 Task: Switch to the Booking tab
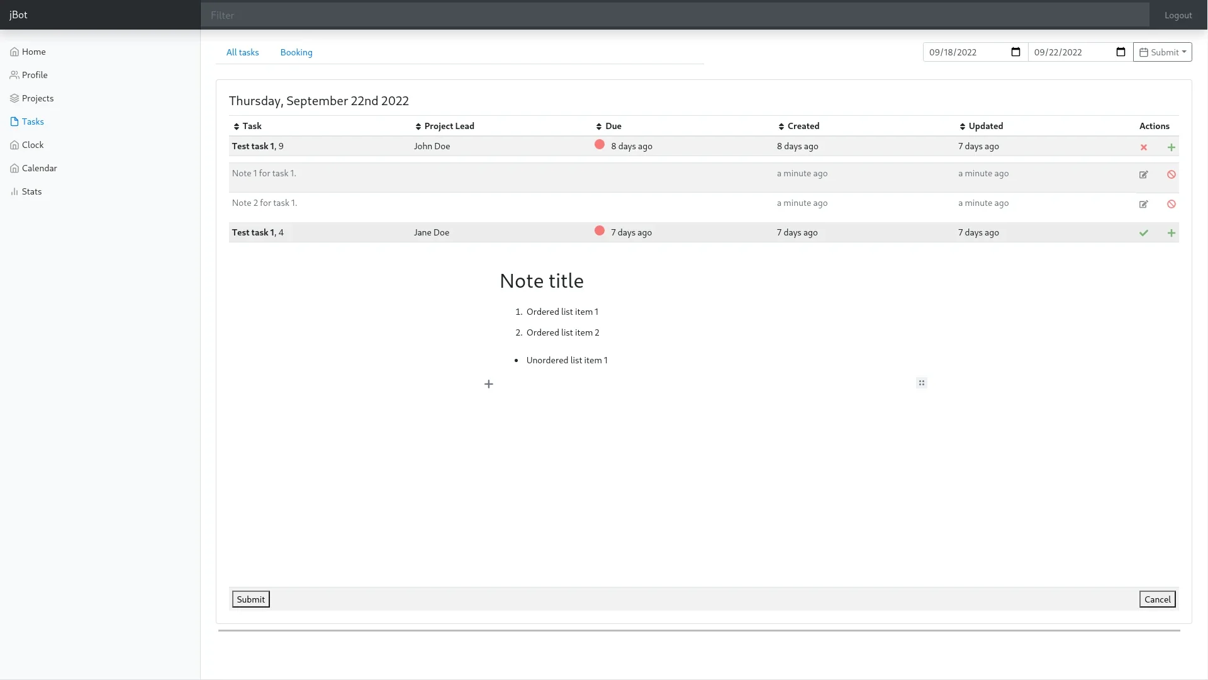click(x=296, y=52)
